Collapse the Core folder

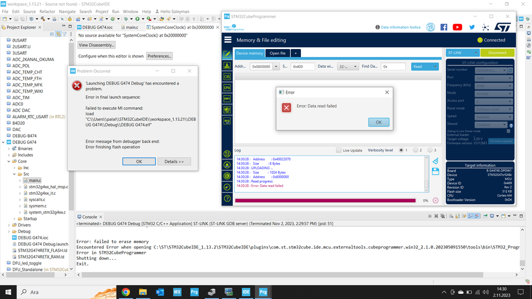tap(9, 161)
